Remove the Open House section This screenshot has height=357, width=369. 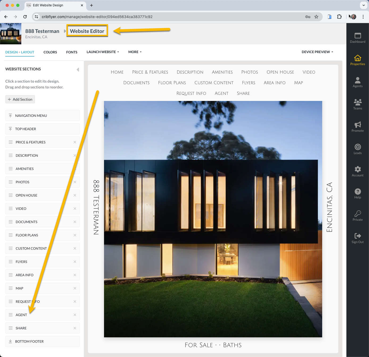(75, 195)
